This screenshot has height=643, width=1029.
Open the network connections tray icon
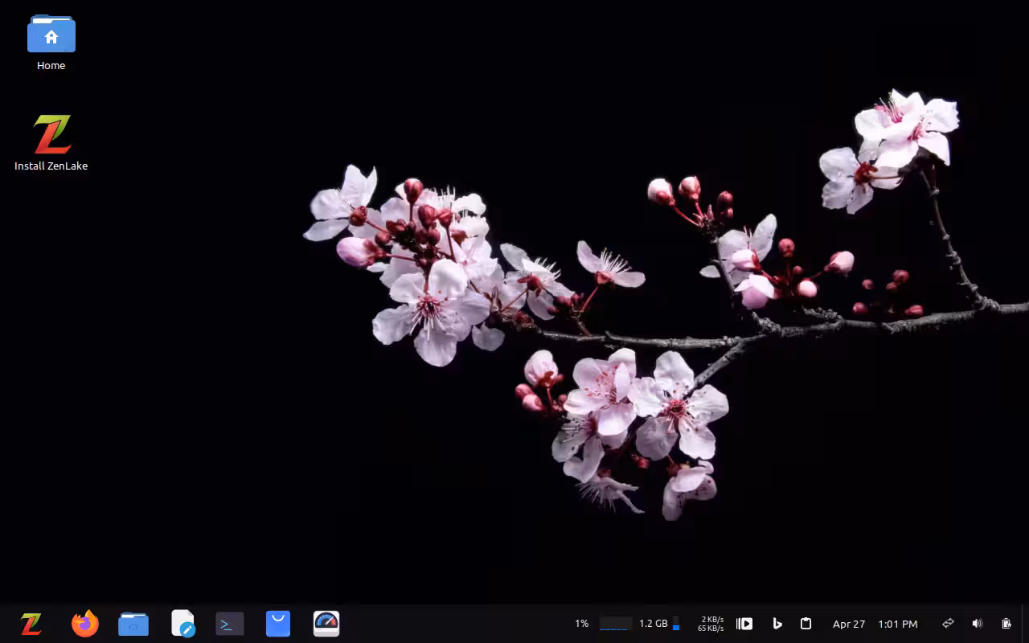click(x=948, y=624)
